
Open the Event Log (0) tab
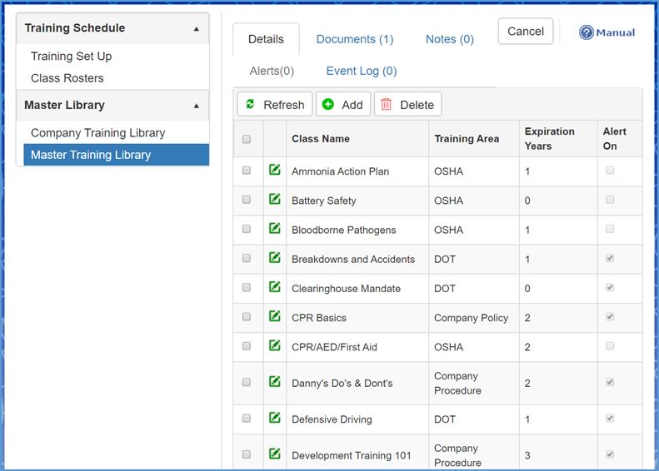[361, 71]
